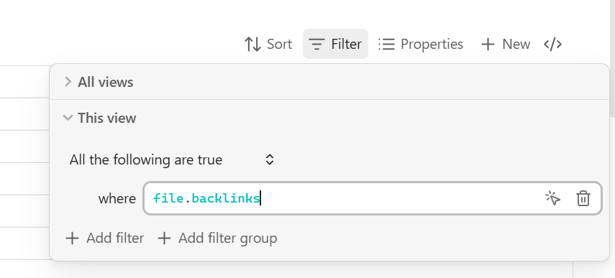Click the plus icon for Add filter group
Viewport: 615px width, 278px height.
[x=164, y=238]
